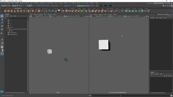Switch to the Sculpting shelf tab
Image resolution: width=173 pixels, height=97 pixels.
pyautogui.click(x=25, y=8)
